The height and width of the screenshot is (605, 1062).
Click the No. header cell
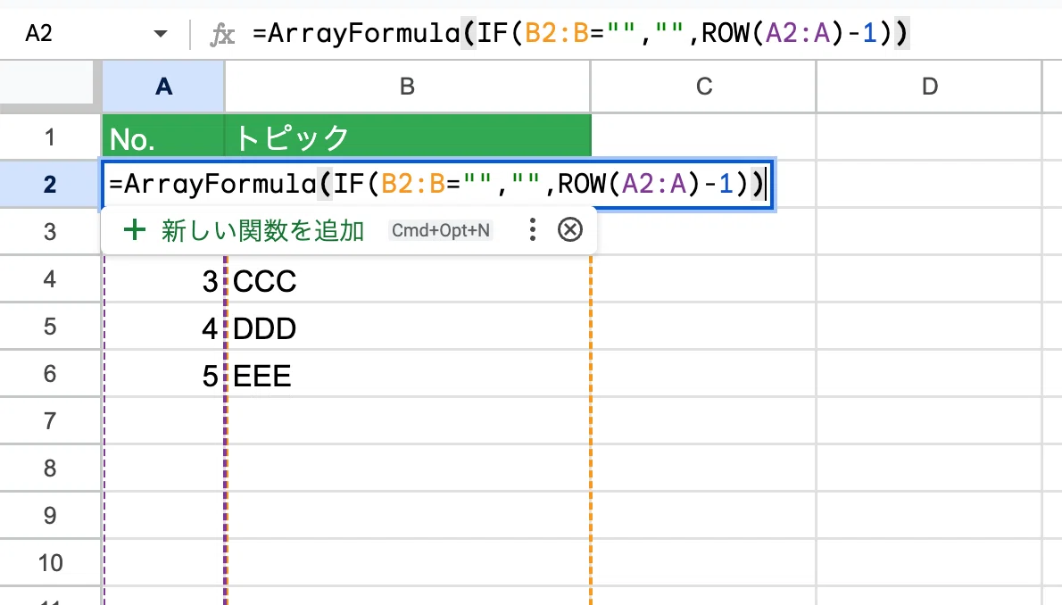[163, 137]
